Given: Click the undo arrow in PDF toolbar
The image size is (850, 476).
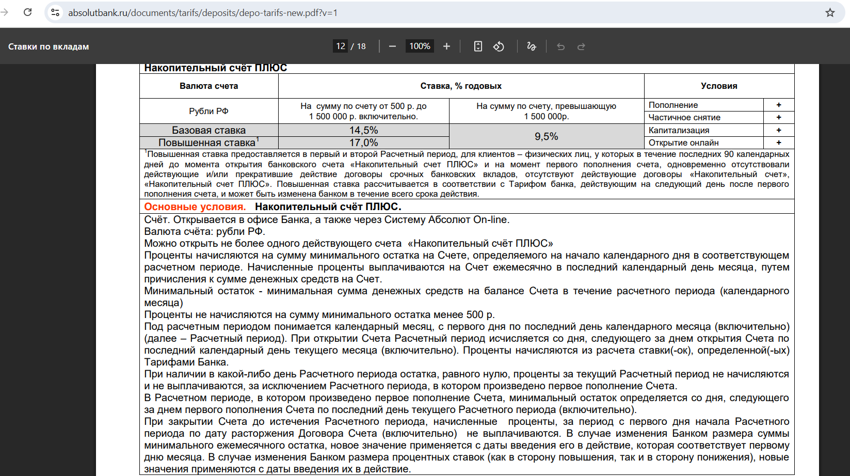Looking at the screenshot, I should 561,46.
